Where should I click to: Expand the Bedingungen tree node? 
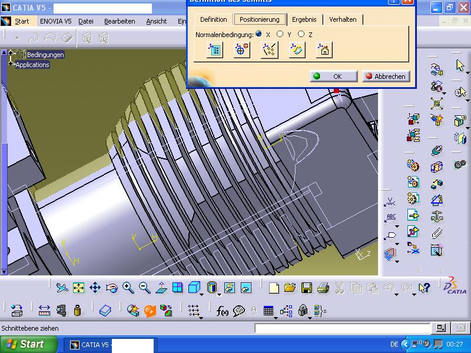pyautogui.click(x=11, y=53)
